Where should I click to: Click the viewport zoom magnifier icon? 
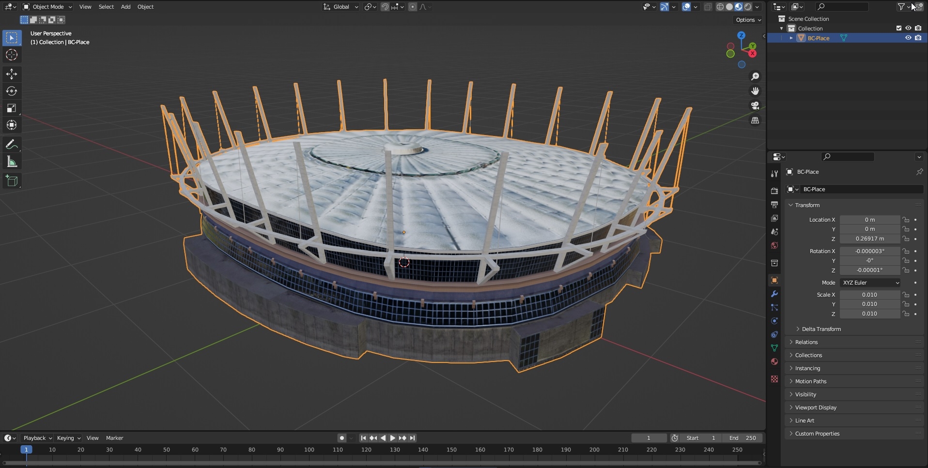click(755, 76)
